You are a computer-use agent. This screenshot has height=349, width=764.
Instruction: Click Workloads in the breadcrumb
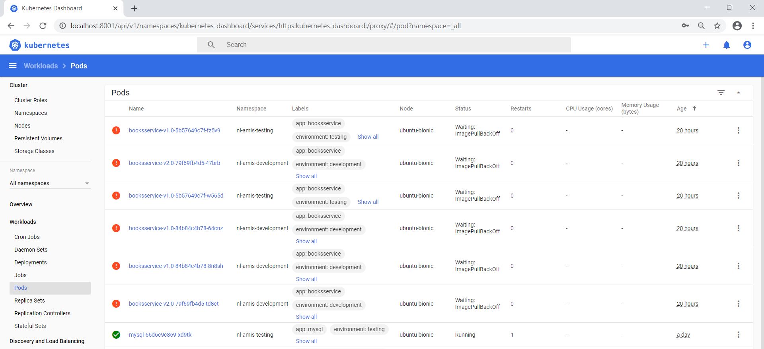(41, 66)
